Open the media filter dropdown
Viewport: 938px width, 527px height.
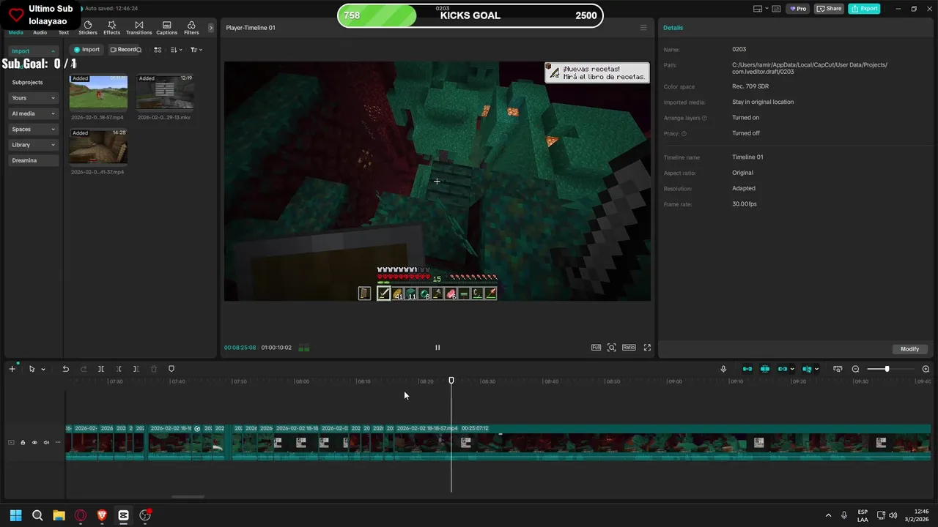196,50
